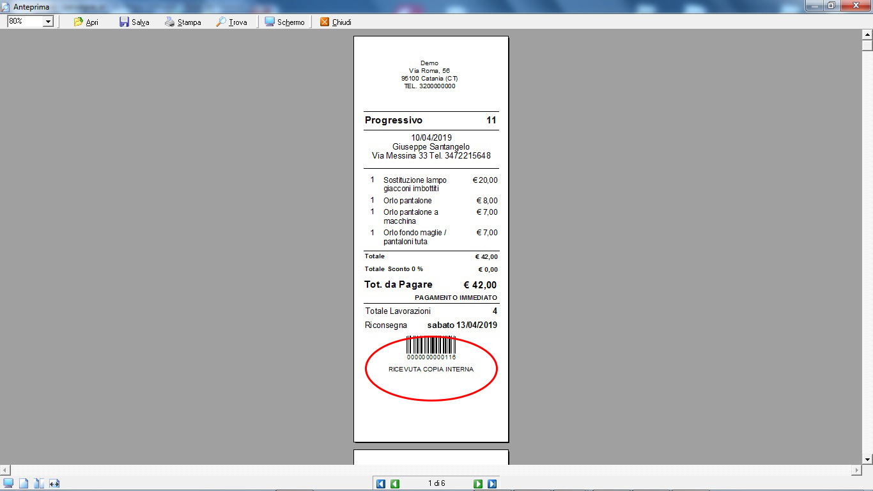Viewport: 873px width, 491px height.
Task: Select two-page view icon
Action: point(39,483)
